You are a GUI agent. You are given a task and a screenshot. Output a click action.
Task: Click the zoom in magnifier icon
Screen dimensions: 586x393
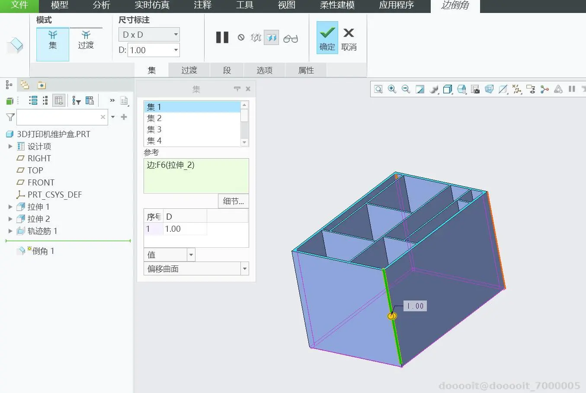(x=392, y=89)
